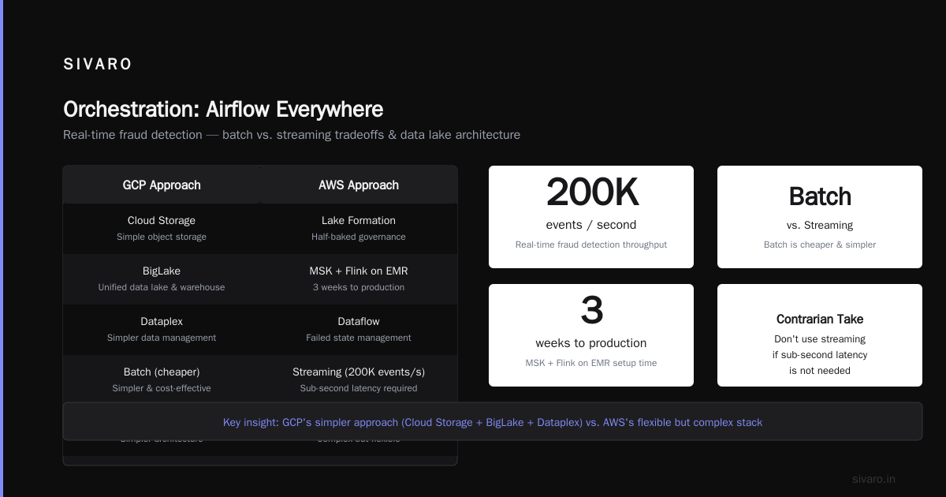The height and width of the screenshot is (497, 946).
Task: Click 'Failed state management' description
Action: coord(359,338)
